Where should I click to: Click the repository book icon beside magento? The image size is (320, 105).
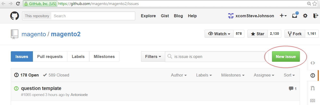15,34
